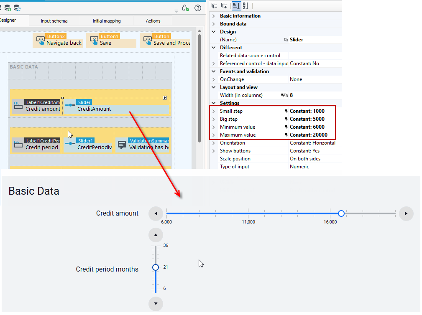Select the Save button control in designer
Image resolution: width=422 pixels, height=315 pixels.
pyautogui.click(x=111, y=41)
